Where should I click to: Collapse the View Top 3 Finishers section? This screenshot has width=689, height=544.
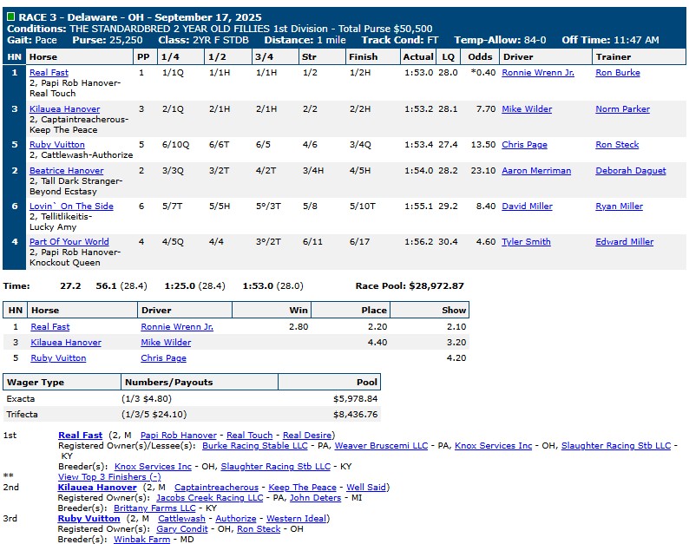(108, 476)
